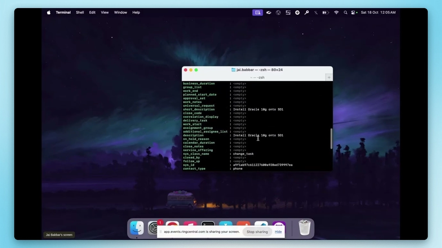This screenshot has height=248, width=442.
Task: Open the Window menu
Action: 120,12
